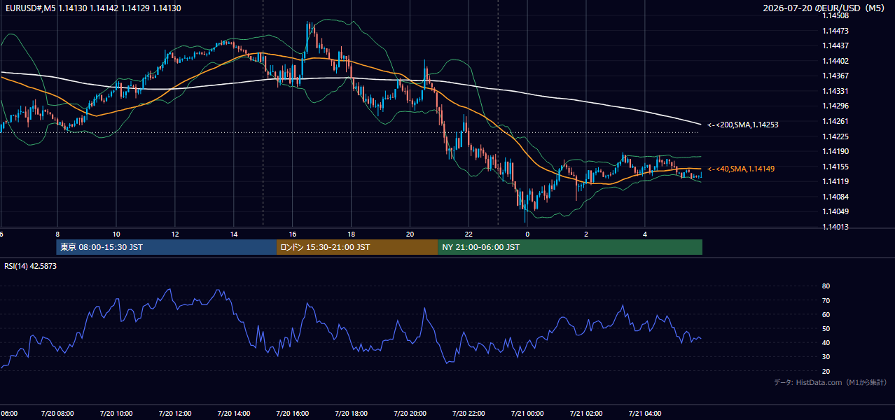Click hour 10 on the price chart axis
This screenshot has height=420, width=895.
pyautogui.click(x=116, y=234)
